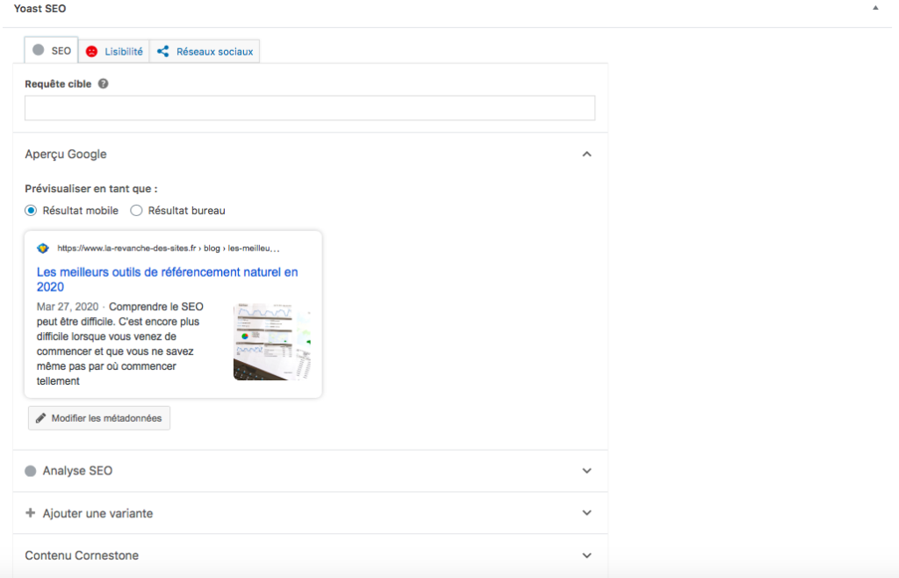This screenshot has height=578, width=899.
Task: Click the site favicon in the Google preview
Action: [43, 249]
